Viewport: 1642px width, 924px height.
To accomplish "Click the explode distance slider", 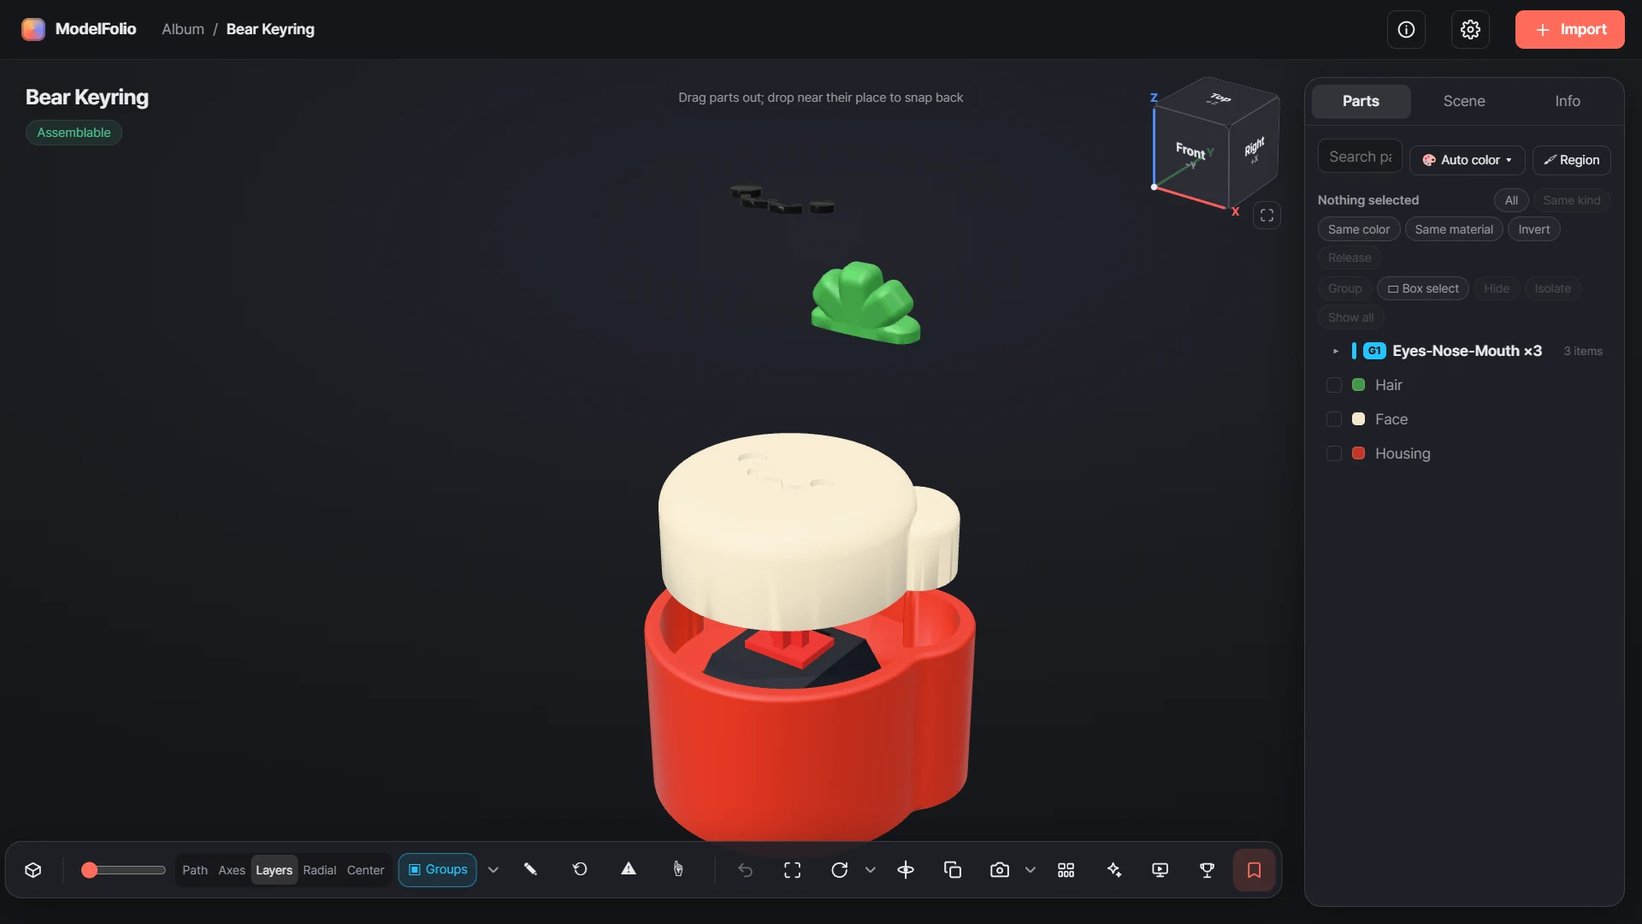I will pos(123,869).
